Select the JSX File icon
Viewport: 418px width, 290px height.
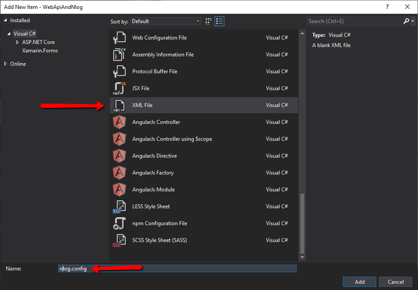[x=119, y=88]
